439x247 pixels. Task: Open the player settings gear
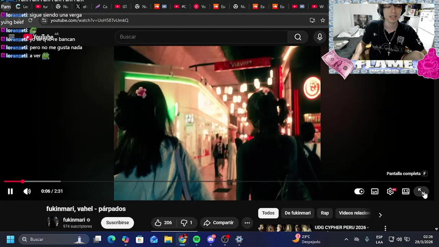(390, 191)
